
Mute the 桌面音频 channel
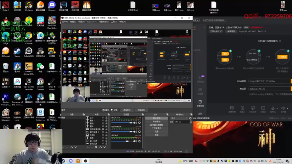coord(135,141)
